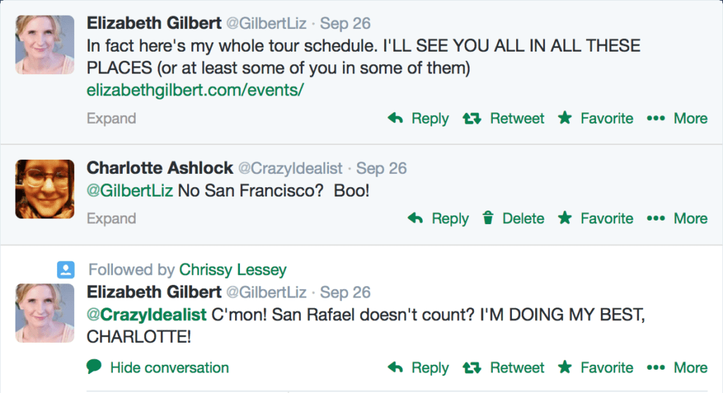Retweet Elizabeth Gilbert's tour schedule tweet
723x393 pixels.
503,119
